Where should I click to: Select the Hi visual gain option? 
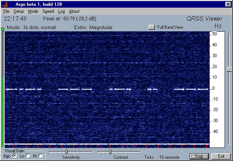click(x=41, y=156)
